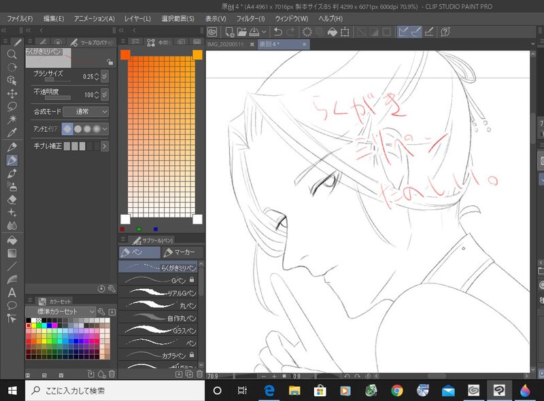Click the Save icon in toolbar
544x401 pixels.
point(254,32)
